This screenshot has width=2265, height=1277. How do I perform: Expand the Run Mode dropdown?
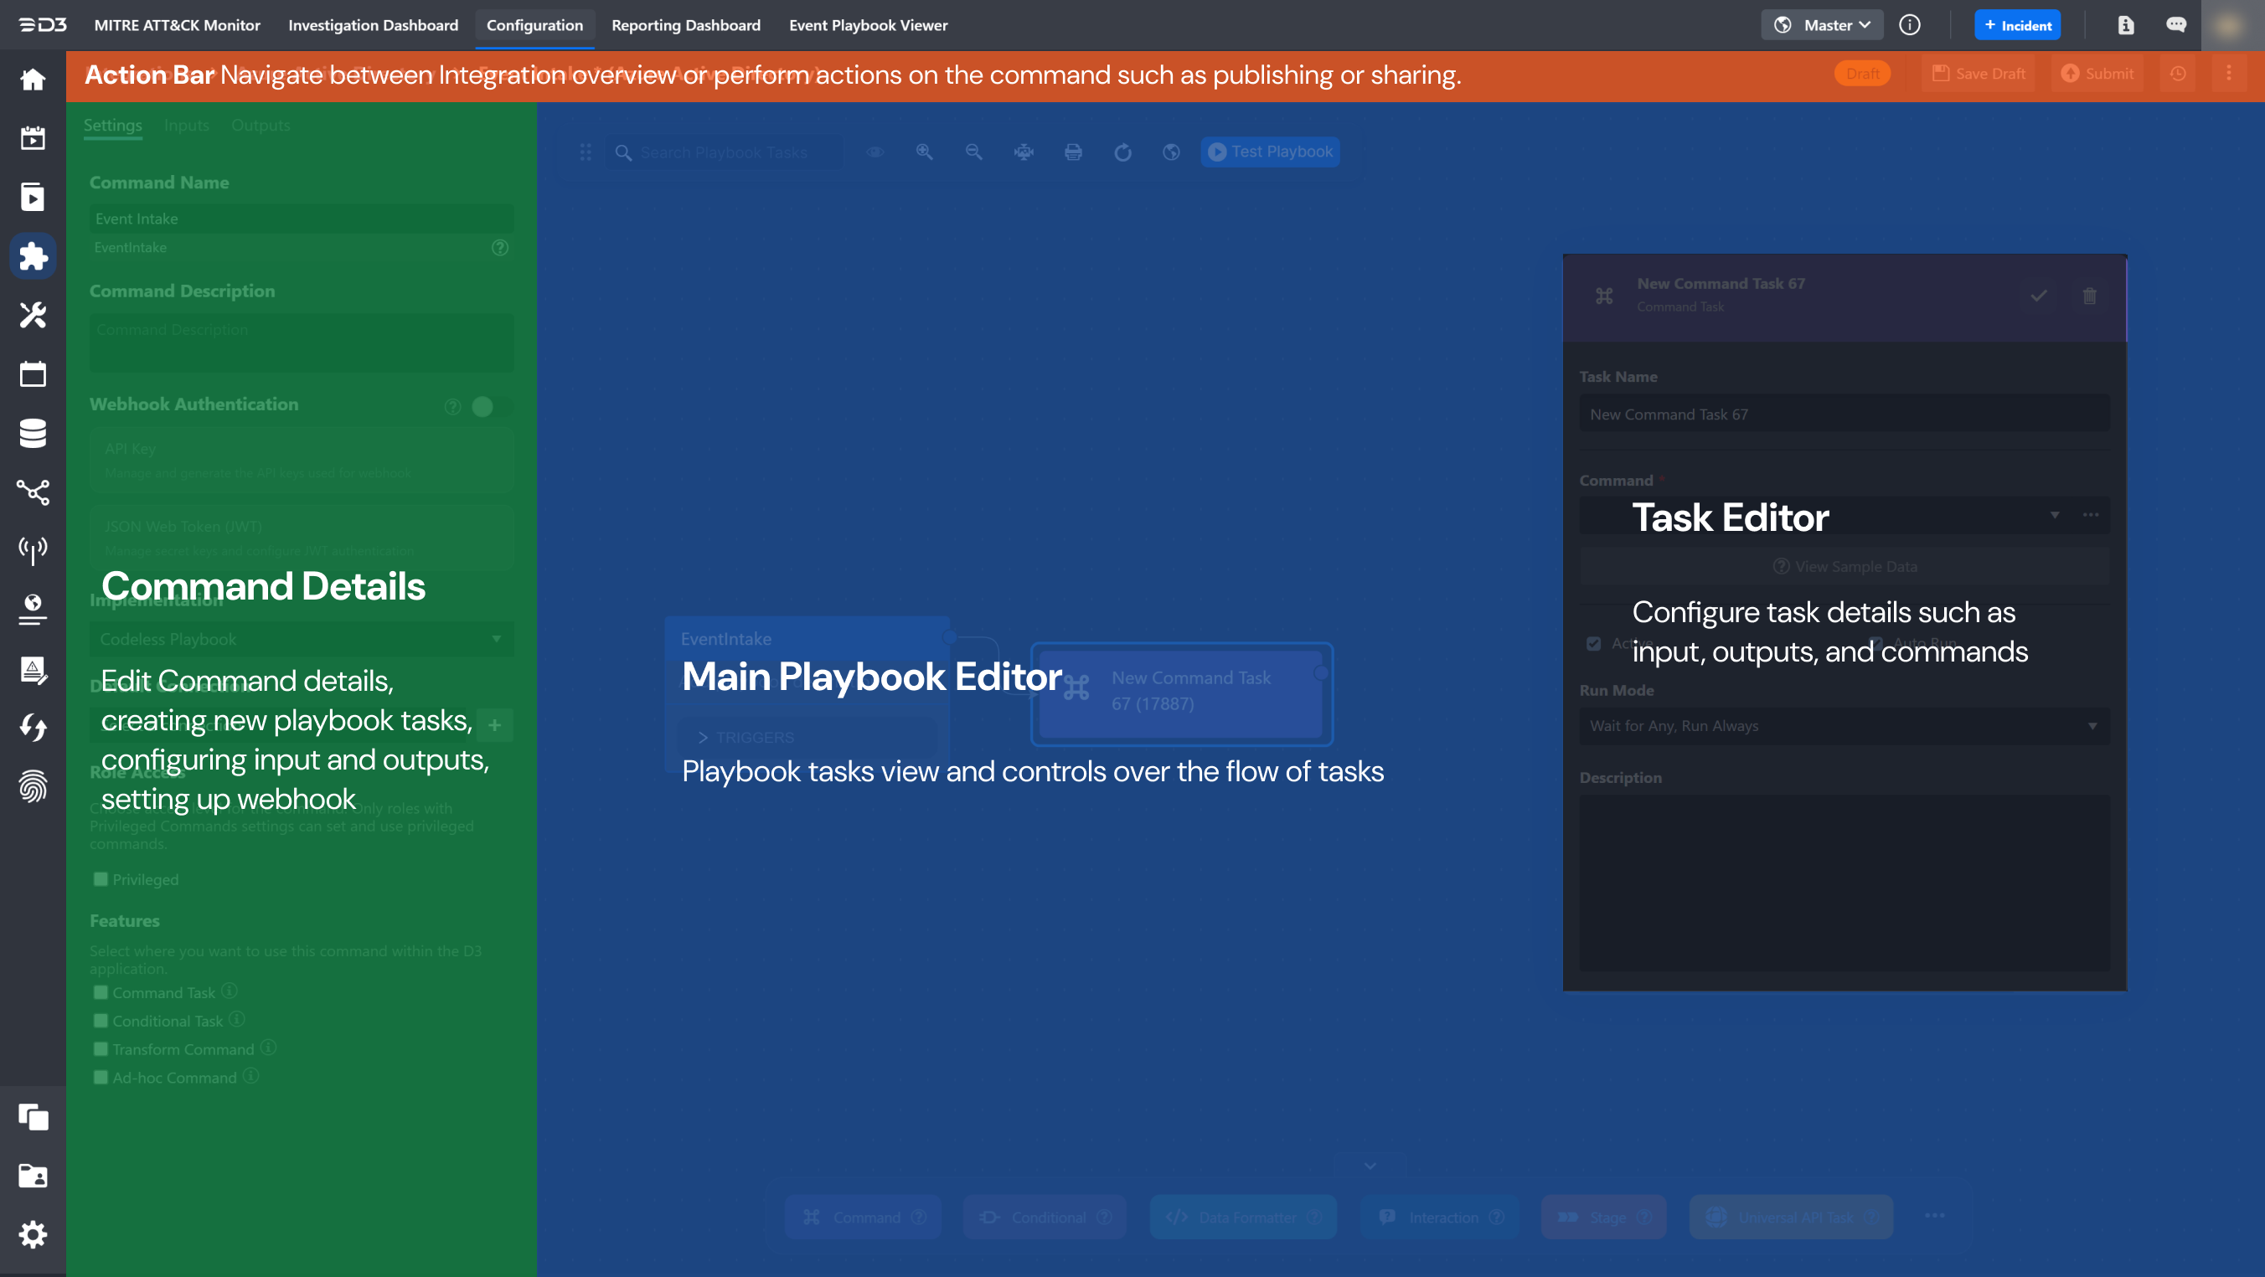point(1843,726)
